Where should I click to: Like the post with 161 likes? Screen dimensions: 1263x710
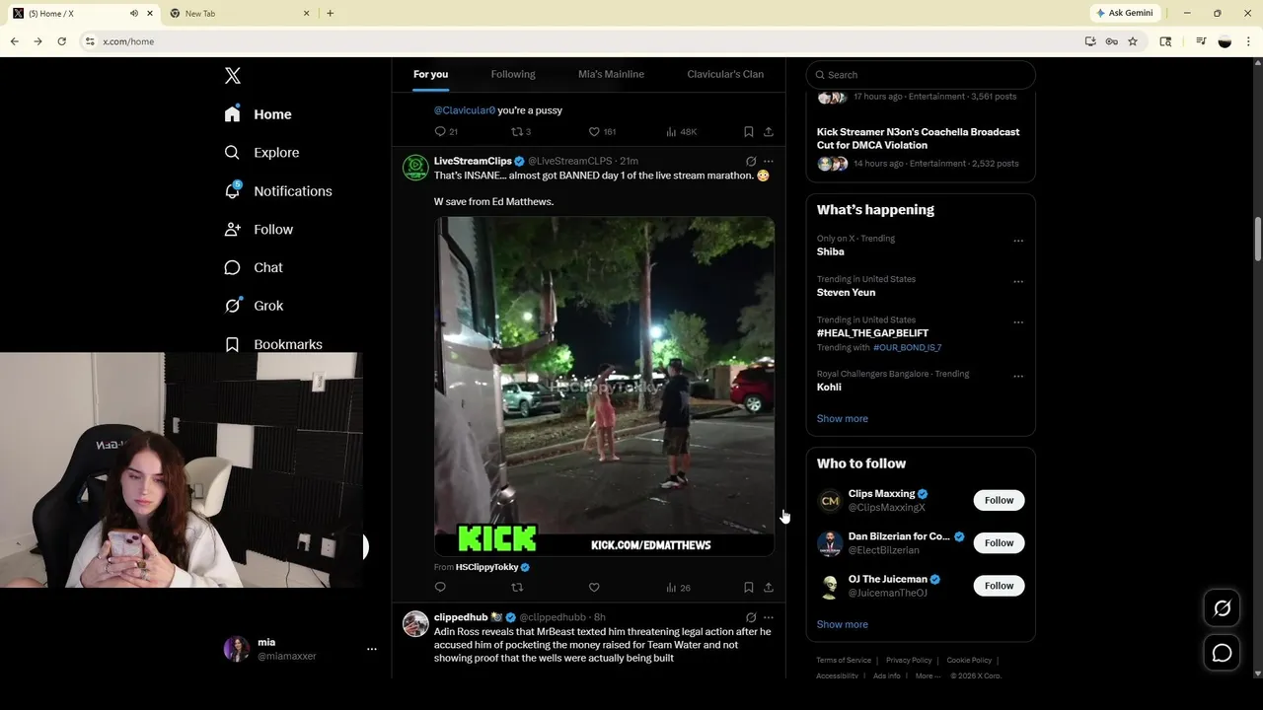click(x=594, y=131)
